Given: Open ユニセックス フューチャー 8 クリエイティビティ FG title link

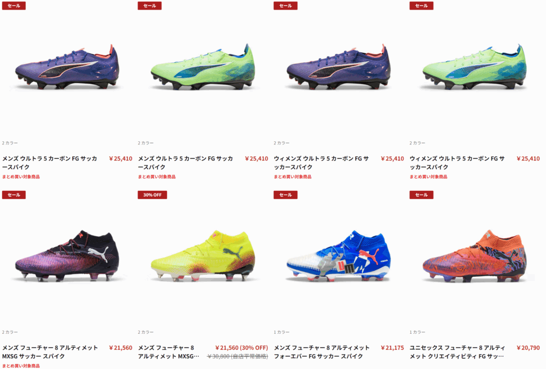Looking at the screenshot, I should click(457, 352).
